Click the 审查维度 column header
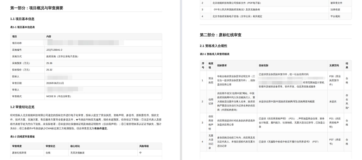The height and width of the screenshot is (160, 362). point(17,146)
